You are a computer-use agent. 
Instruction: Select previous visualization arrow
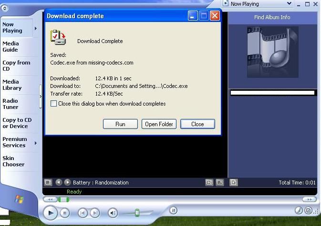coord(59,183)
